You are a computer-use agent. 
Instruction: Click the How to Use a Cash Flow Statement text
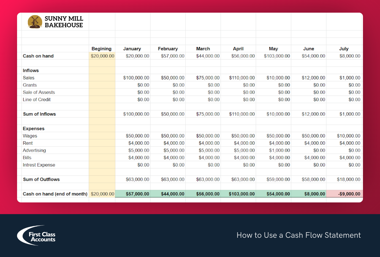[298, 235]
